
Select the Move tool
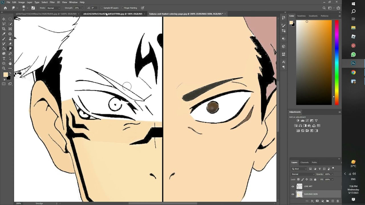point(4,19)
